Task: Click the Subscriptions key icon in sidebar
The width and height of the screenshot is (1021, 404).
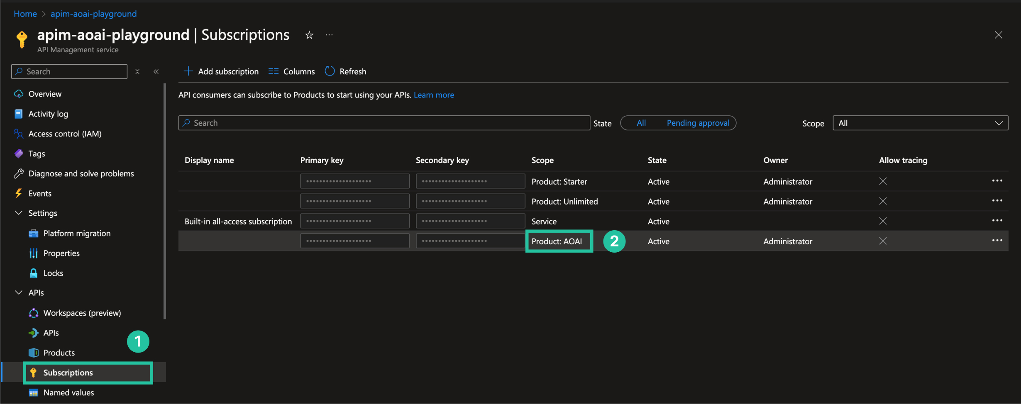Action: [x=34, y=372]
